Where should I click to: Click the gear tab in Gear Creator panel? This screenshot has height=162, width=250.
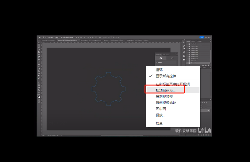coord(161,58)
